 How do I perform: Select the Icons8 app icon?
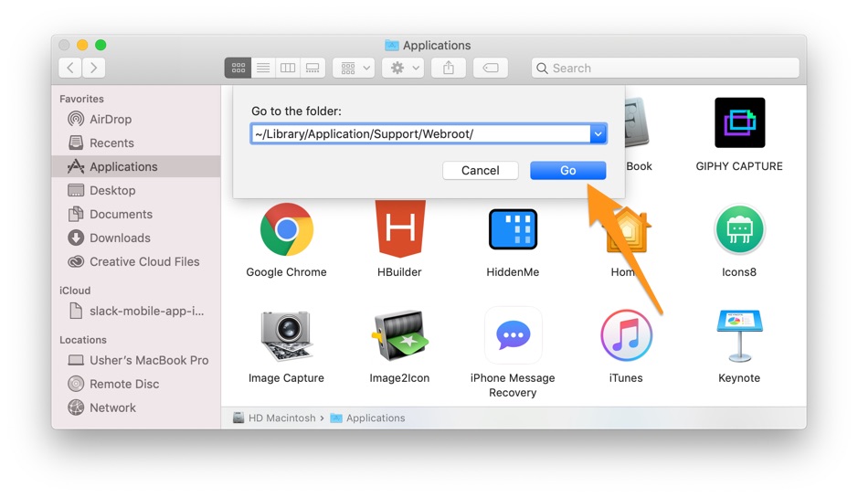click(x=739, y=229)
